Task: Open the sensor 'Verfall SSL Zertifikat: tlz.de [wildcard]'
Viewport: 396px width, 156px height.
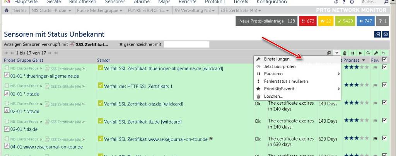Action: [x=143, y=122]
